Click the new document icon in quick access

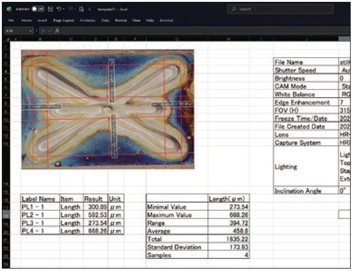pos(81,9)
